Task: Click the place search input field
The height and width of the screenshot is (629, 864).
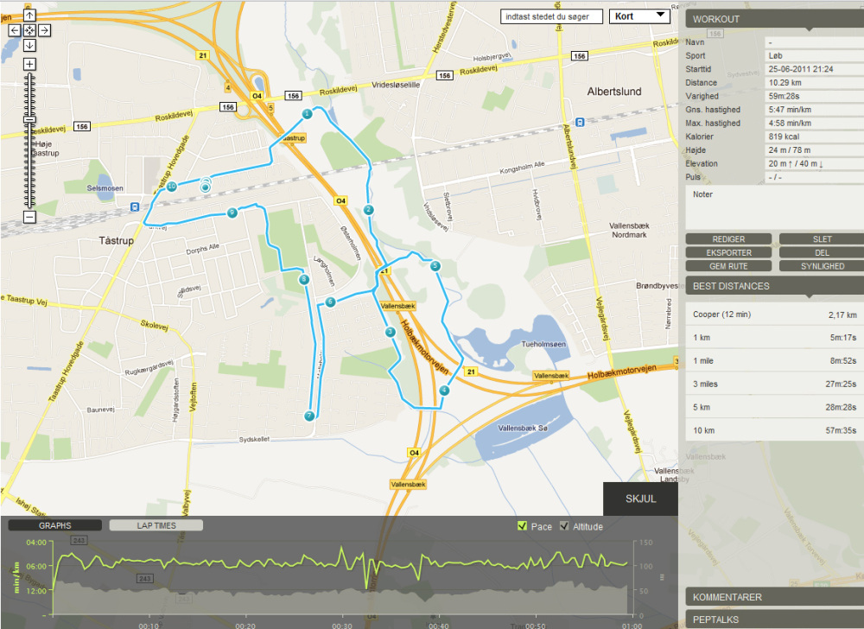Action: click(x=551, y=16)
